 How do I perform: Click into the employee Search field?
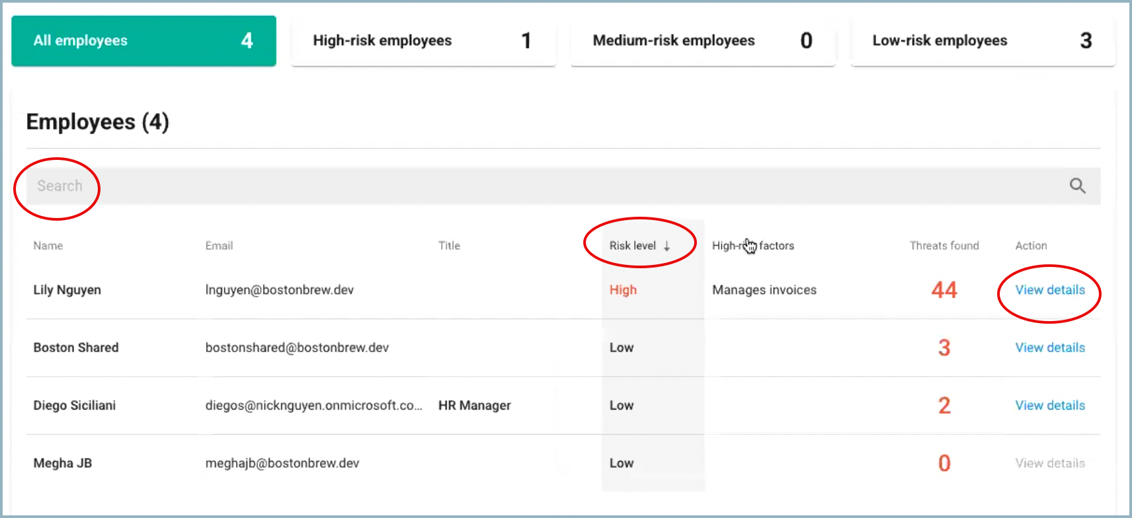pyautogui.click(x=529, y=186)
